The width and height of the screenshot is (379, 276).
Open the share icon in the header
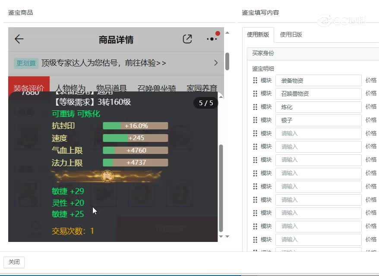click(187, 39)
